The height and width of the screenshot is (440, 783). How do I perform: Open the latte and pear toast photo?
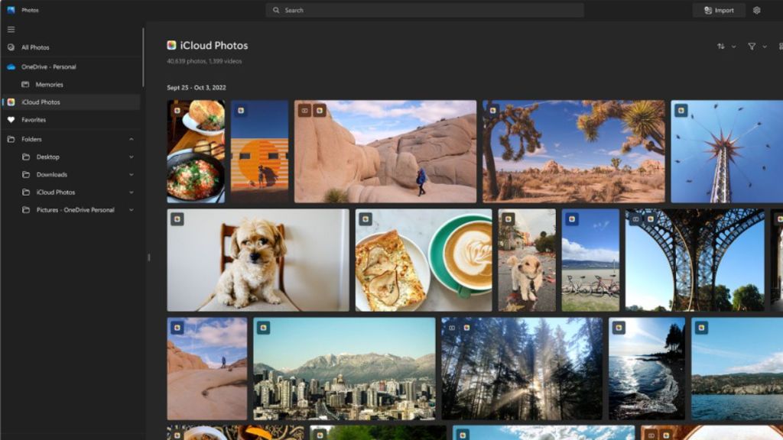424,260
